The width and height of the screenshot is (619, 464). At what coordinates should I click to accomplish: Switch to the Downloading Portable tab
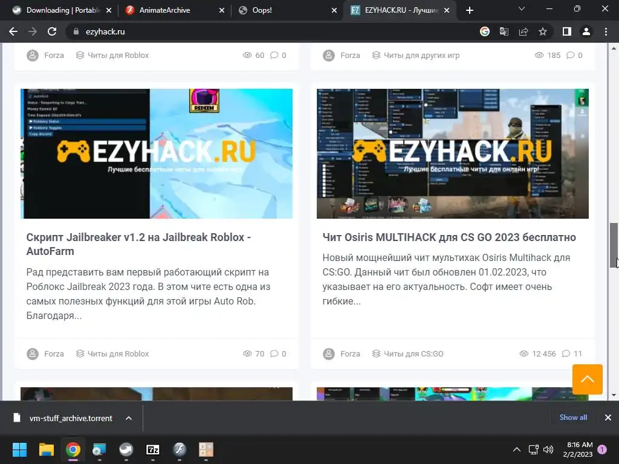click(x=58, y=10)
